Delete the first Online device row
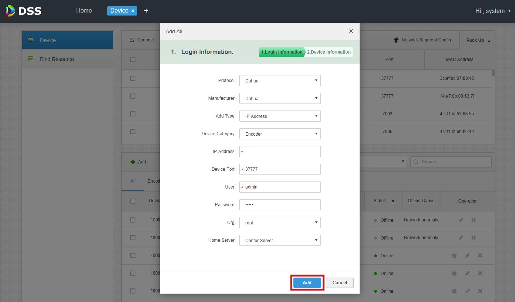The image size is (515, 302). click(480, 255)
